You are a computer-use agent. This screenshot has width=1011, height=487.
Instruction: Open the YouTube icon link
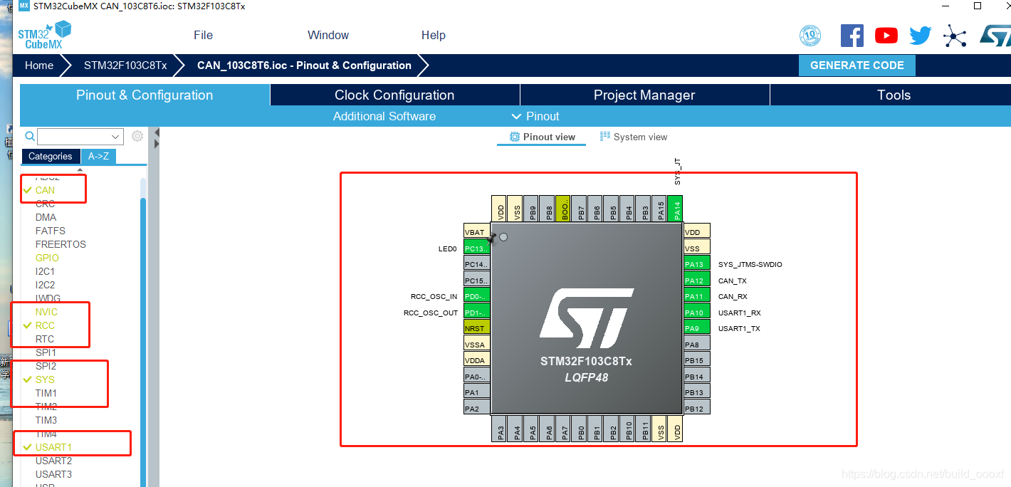[886, 36]
